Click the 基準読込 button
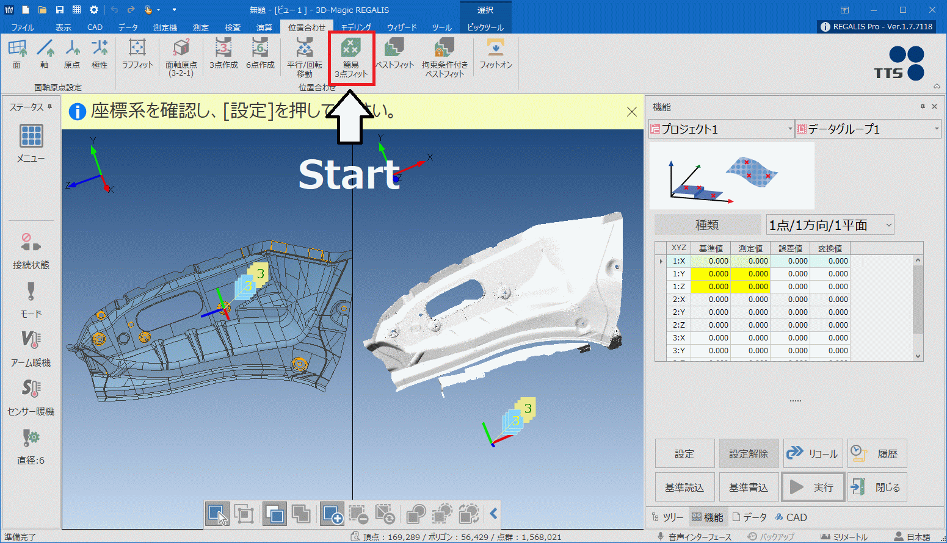Image resolution: width=947 pixels, height=543 pixels. click(684, 487)
